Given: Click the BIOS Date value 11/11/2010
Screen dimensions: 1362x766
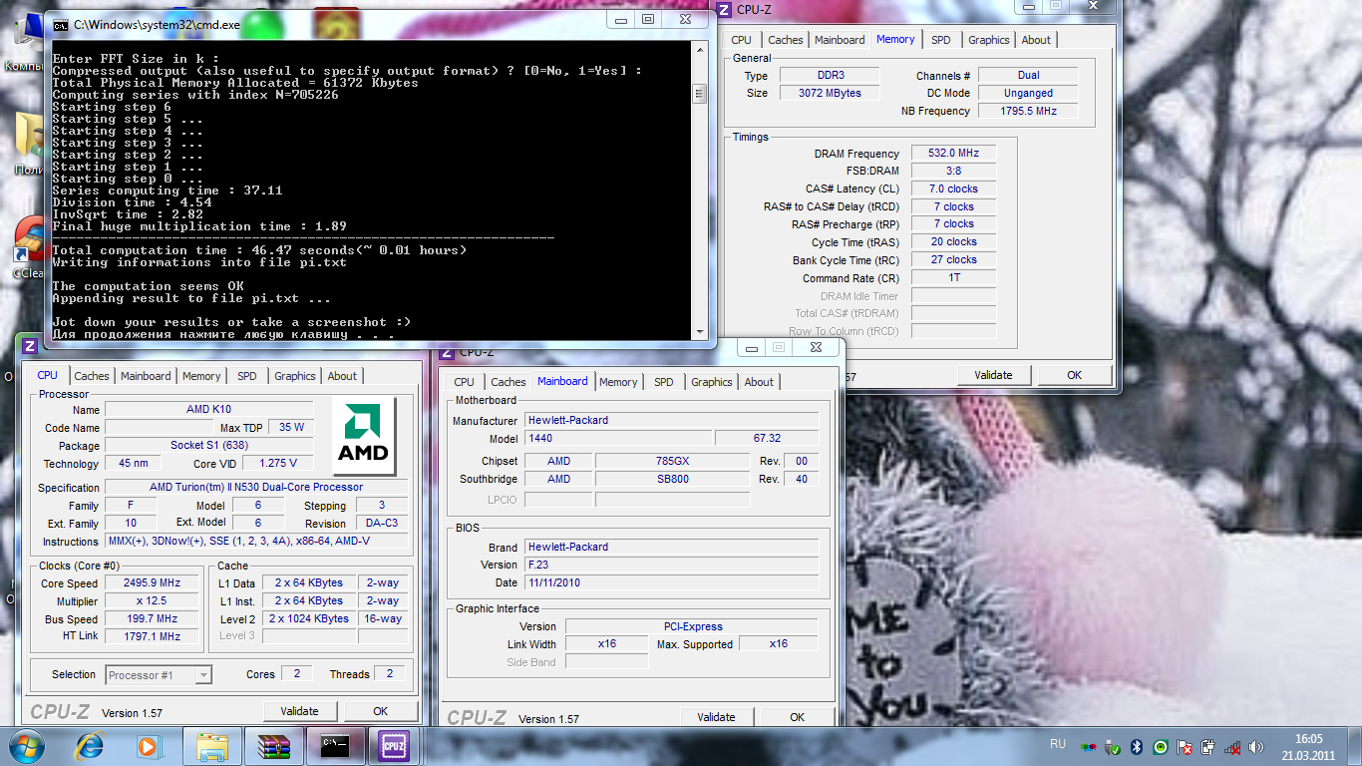Looking at the screenshot, I should click(672, 582).
